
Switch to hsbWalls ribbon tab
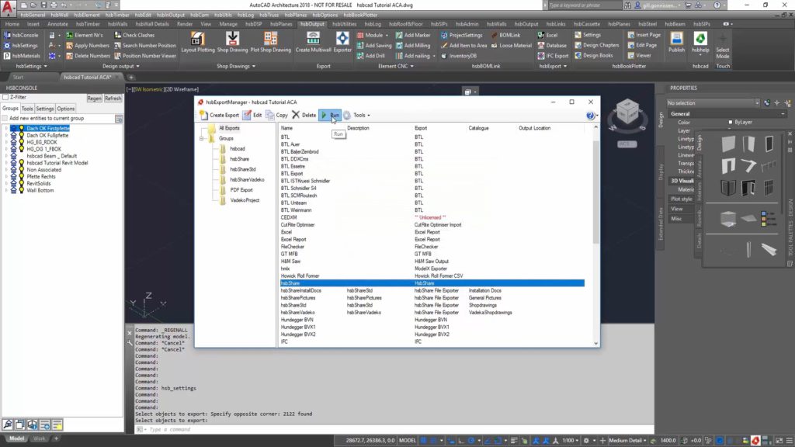(118, 24)
